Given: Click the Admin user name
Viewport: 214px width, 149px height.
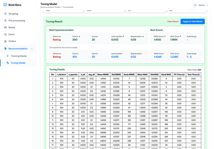Looking at the screenshot, I should pyautogui.click(x=201, y=5).
